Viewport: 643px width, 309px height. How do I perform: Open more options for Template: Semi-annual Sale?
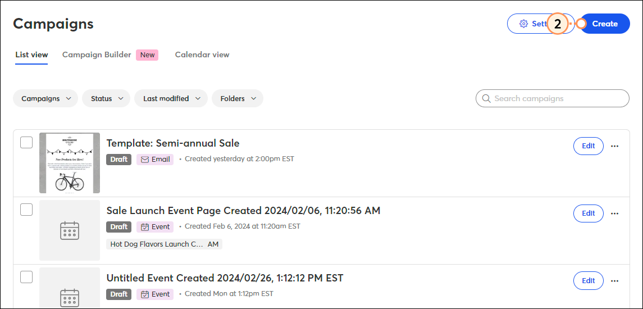pos(614,146)
